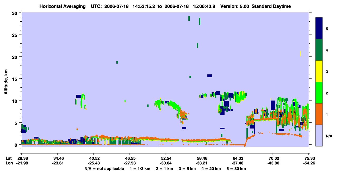Image resolution: width=343 pixels, height=176 pixels.
Task: Click the colorbar label '5'
Action: [x=327, y=28]
